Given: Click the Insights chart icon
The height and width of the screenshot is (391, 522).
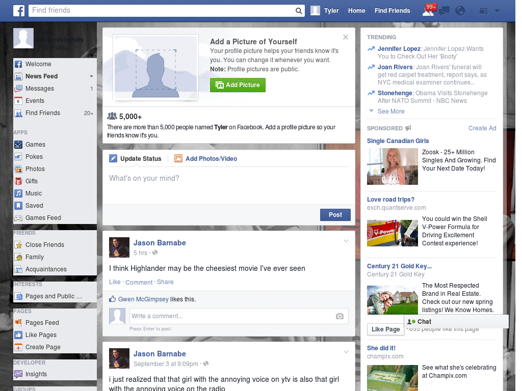Looking at the screenshot, I should coord(18,374).
